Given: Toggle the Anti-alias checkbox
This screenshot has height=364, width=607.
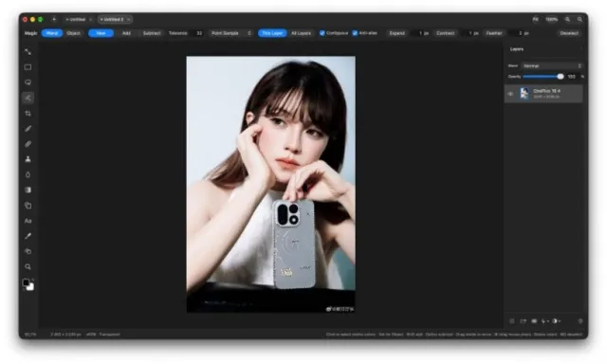Looking at the screenshot, I should click(355, 33).
